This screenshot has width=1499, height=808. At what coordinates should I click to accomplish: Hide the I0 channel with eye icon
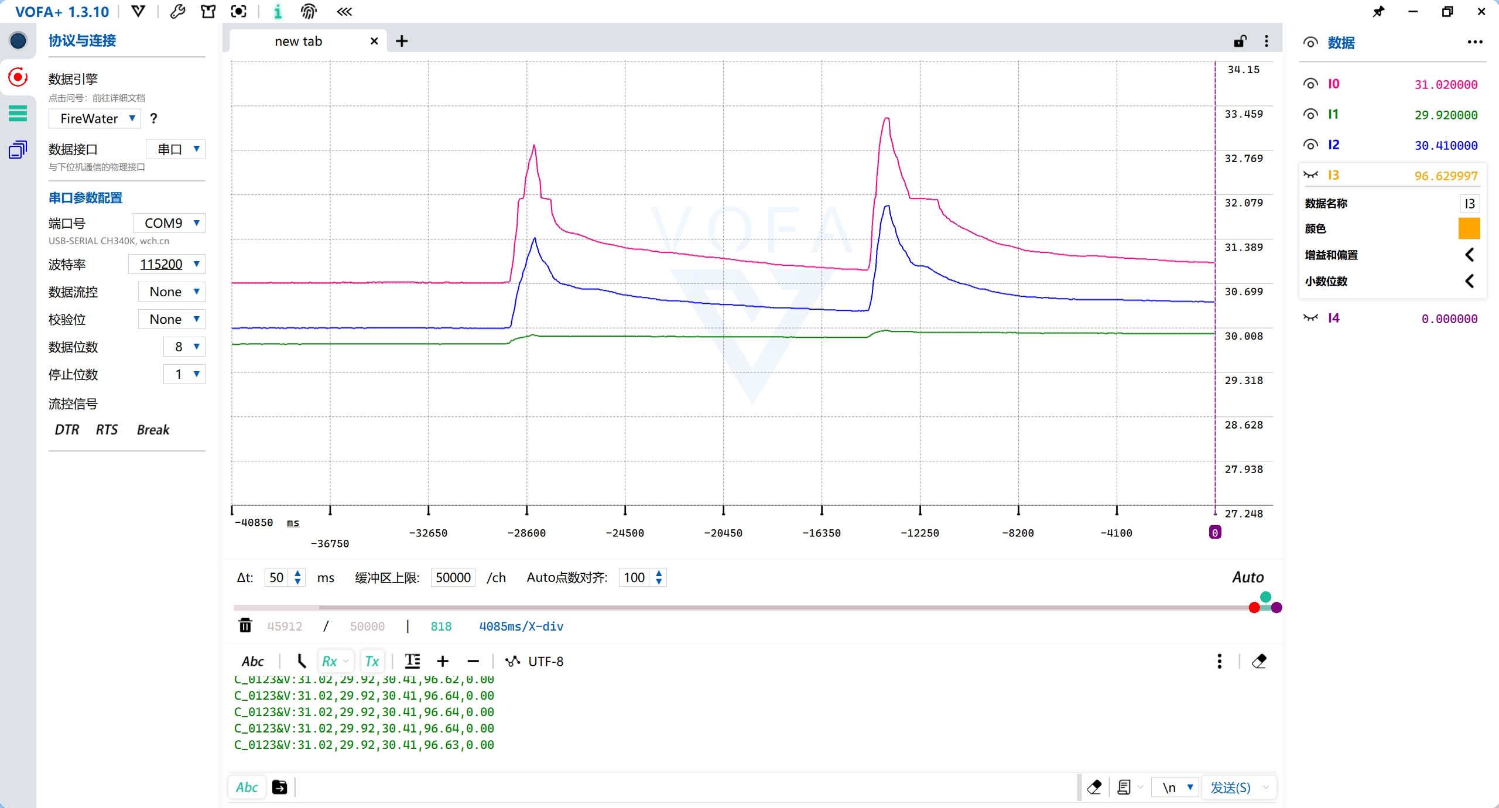(x=1310, y=84)
